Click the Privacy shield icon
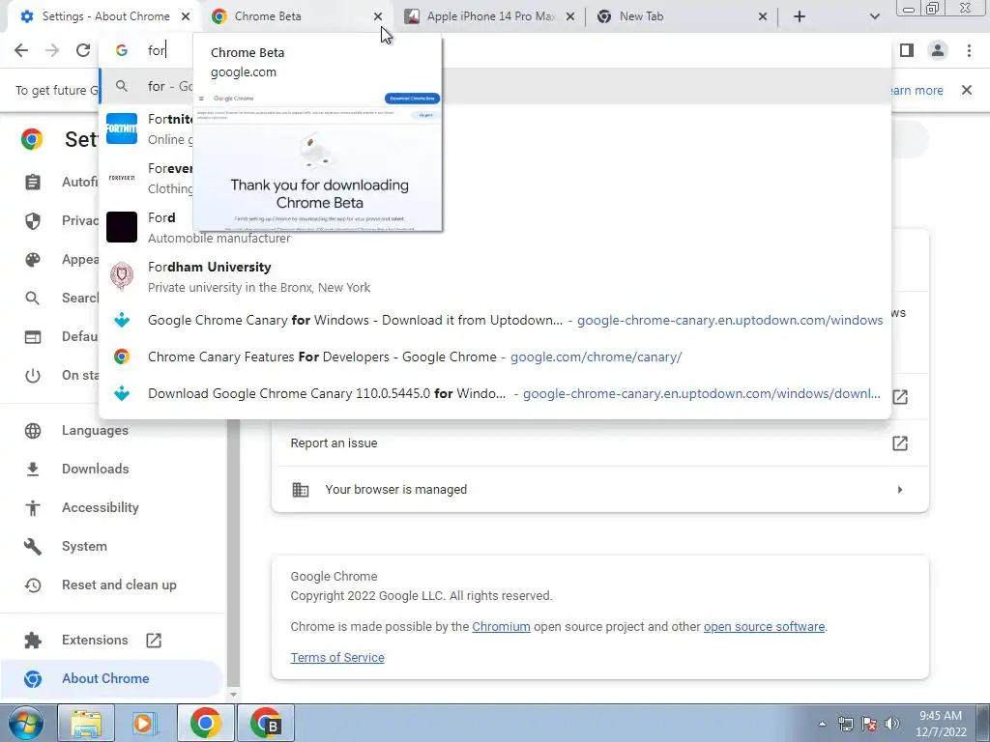The image size is (990, 742). (x=33, y=221)
